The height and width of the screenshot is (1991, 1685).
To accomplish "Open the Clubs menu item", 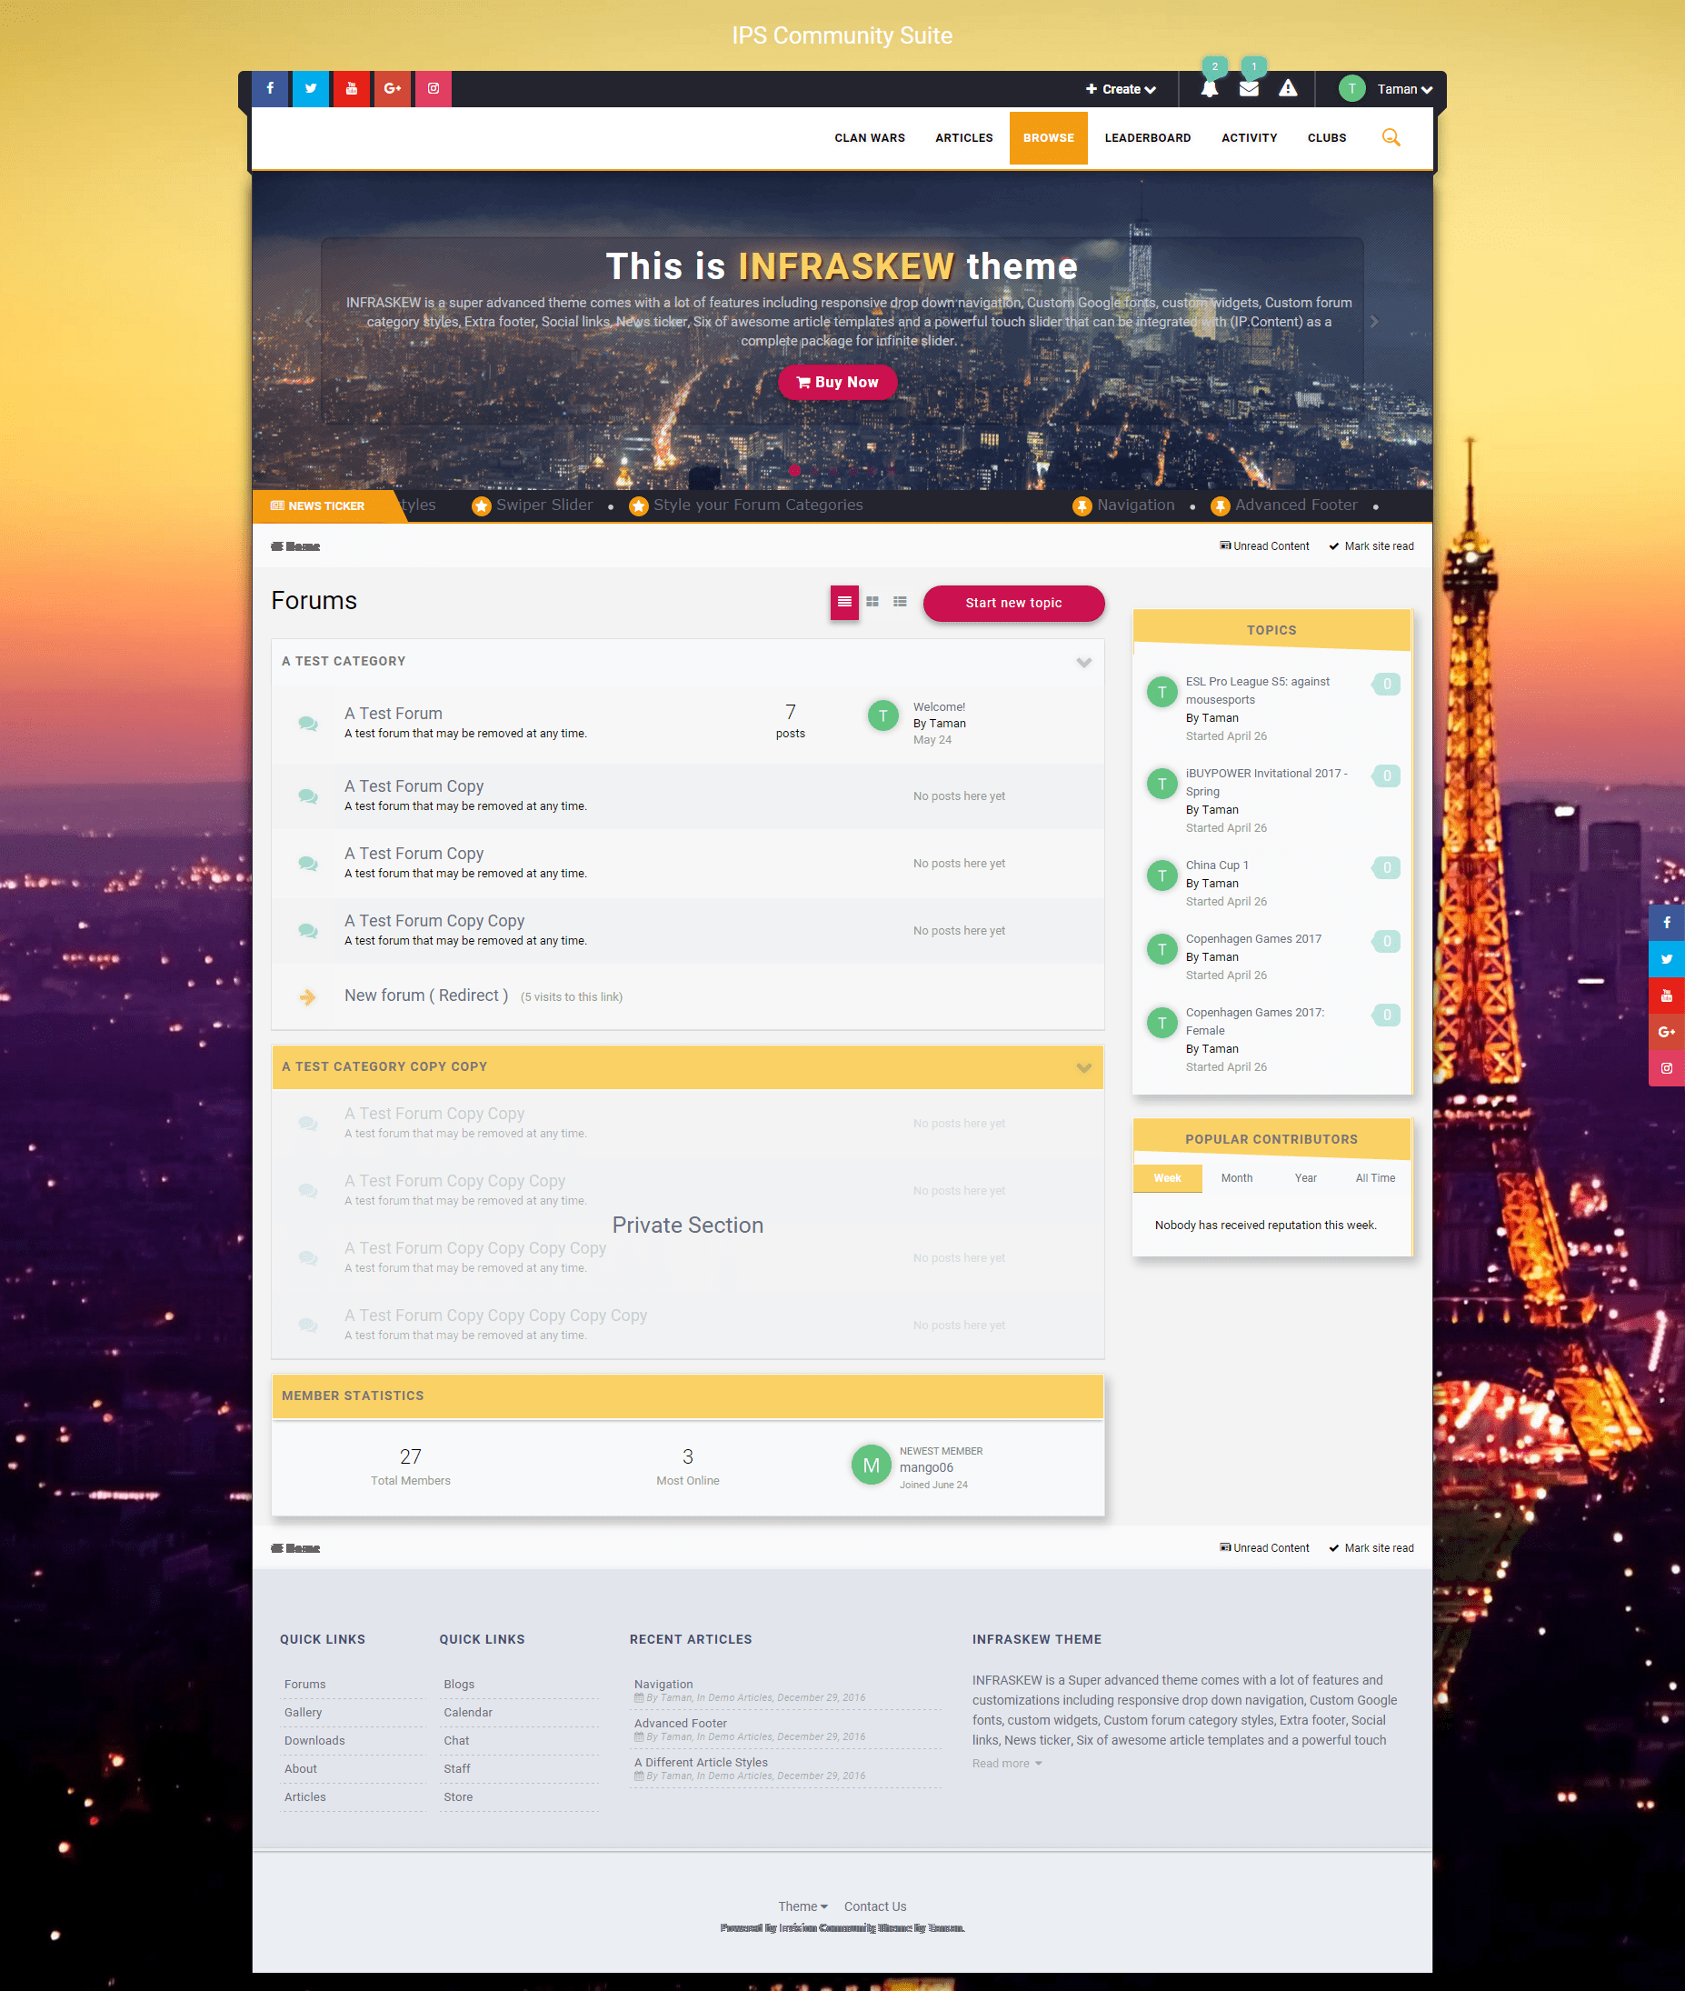I will tap(1327, 137).
